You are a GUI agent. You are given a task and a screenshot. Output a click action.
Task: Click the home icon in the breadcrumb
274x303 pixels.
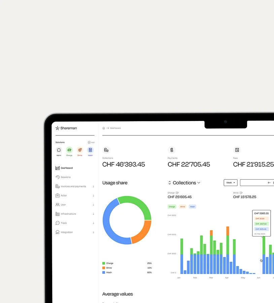[x=103, y=128]
